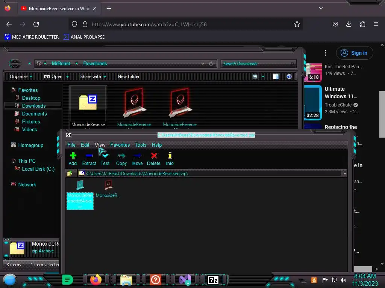Open the 7-Zip View menu

100,145
